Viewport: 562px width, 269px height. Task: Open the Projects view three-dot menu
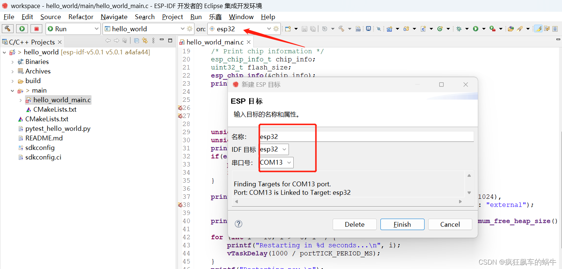click(x=153, y=41)
